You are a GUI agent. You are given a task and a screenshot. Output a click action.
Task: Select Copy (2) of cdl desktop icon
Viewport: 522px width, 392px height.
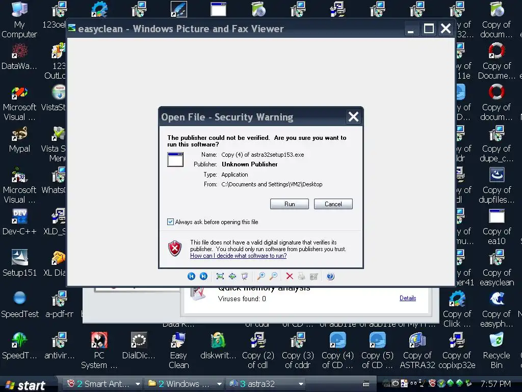(x=258, y=351)
